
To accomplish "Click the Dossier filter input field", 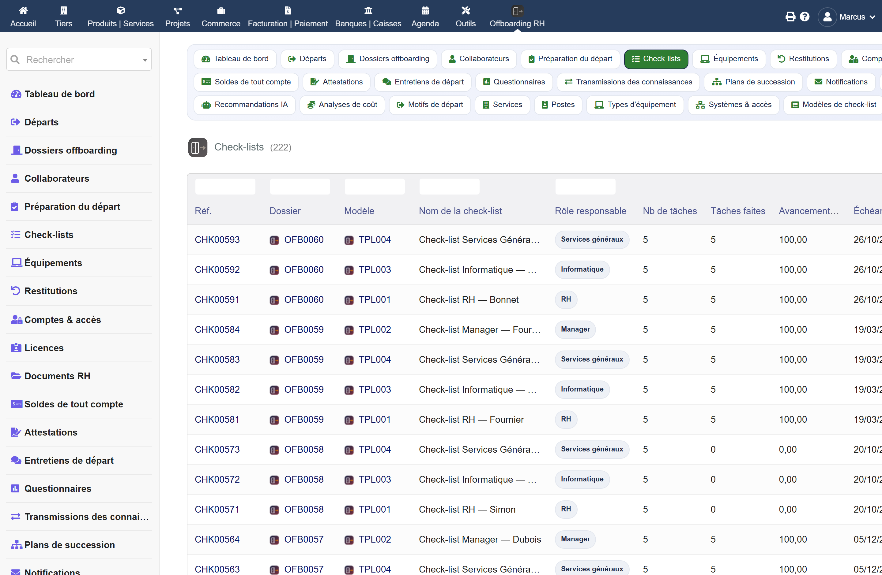I will click(300, 187).
